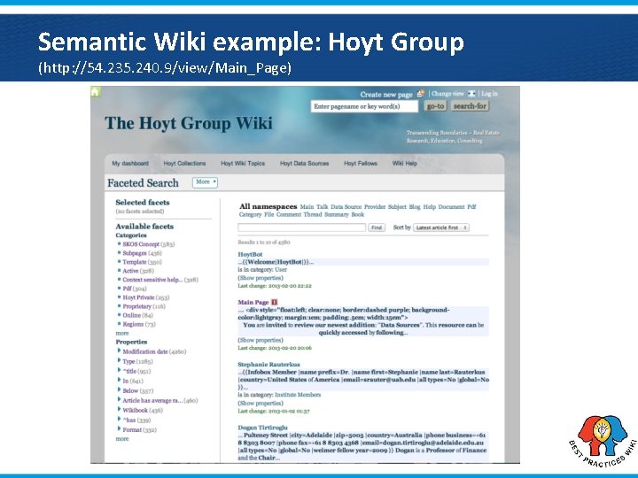Open the Hoyt Fellows menu
The image size is (638, 478).
361,164
